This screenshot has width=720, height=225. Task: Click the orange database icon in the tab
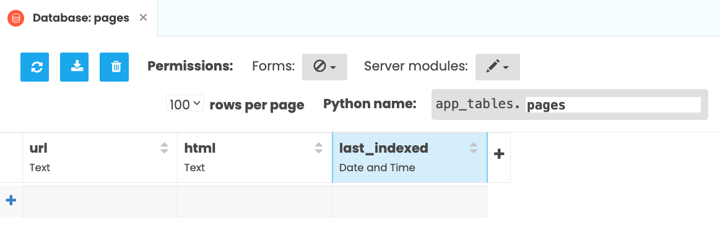(16, 18)
